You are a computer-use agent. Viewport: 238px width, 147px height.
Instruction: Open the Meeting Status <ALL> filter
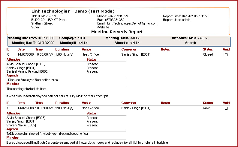135,38
